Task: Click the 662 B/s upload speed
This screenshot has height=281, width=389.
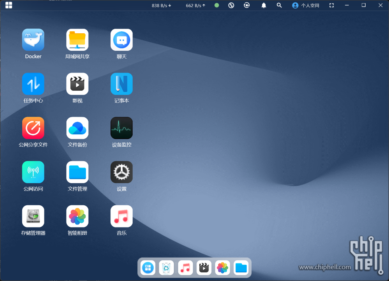Action: tap(195, 6)
